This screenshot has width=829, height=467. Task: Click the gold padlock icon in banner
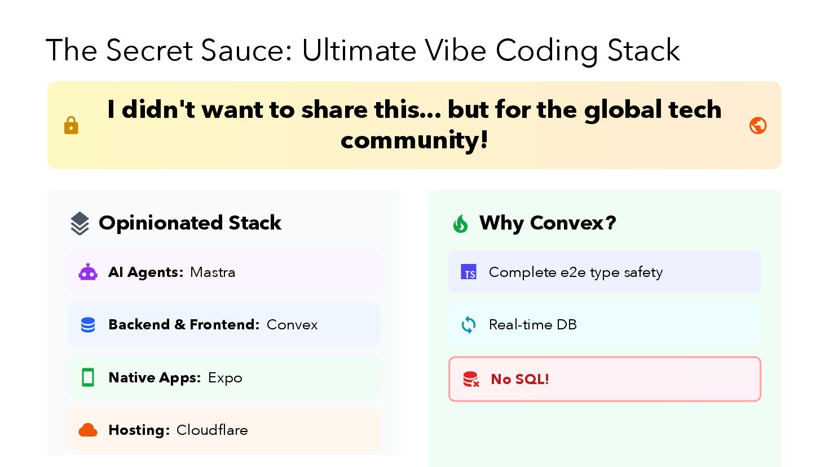tap(71, 125)
